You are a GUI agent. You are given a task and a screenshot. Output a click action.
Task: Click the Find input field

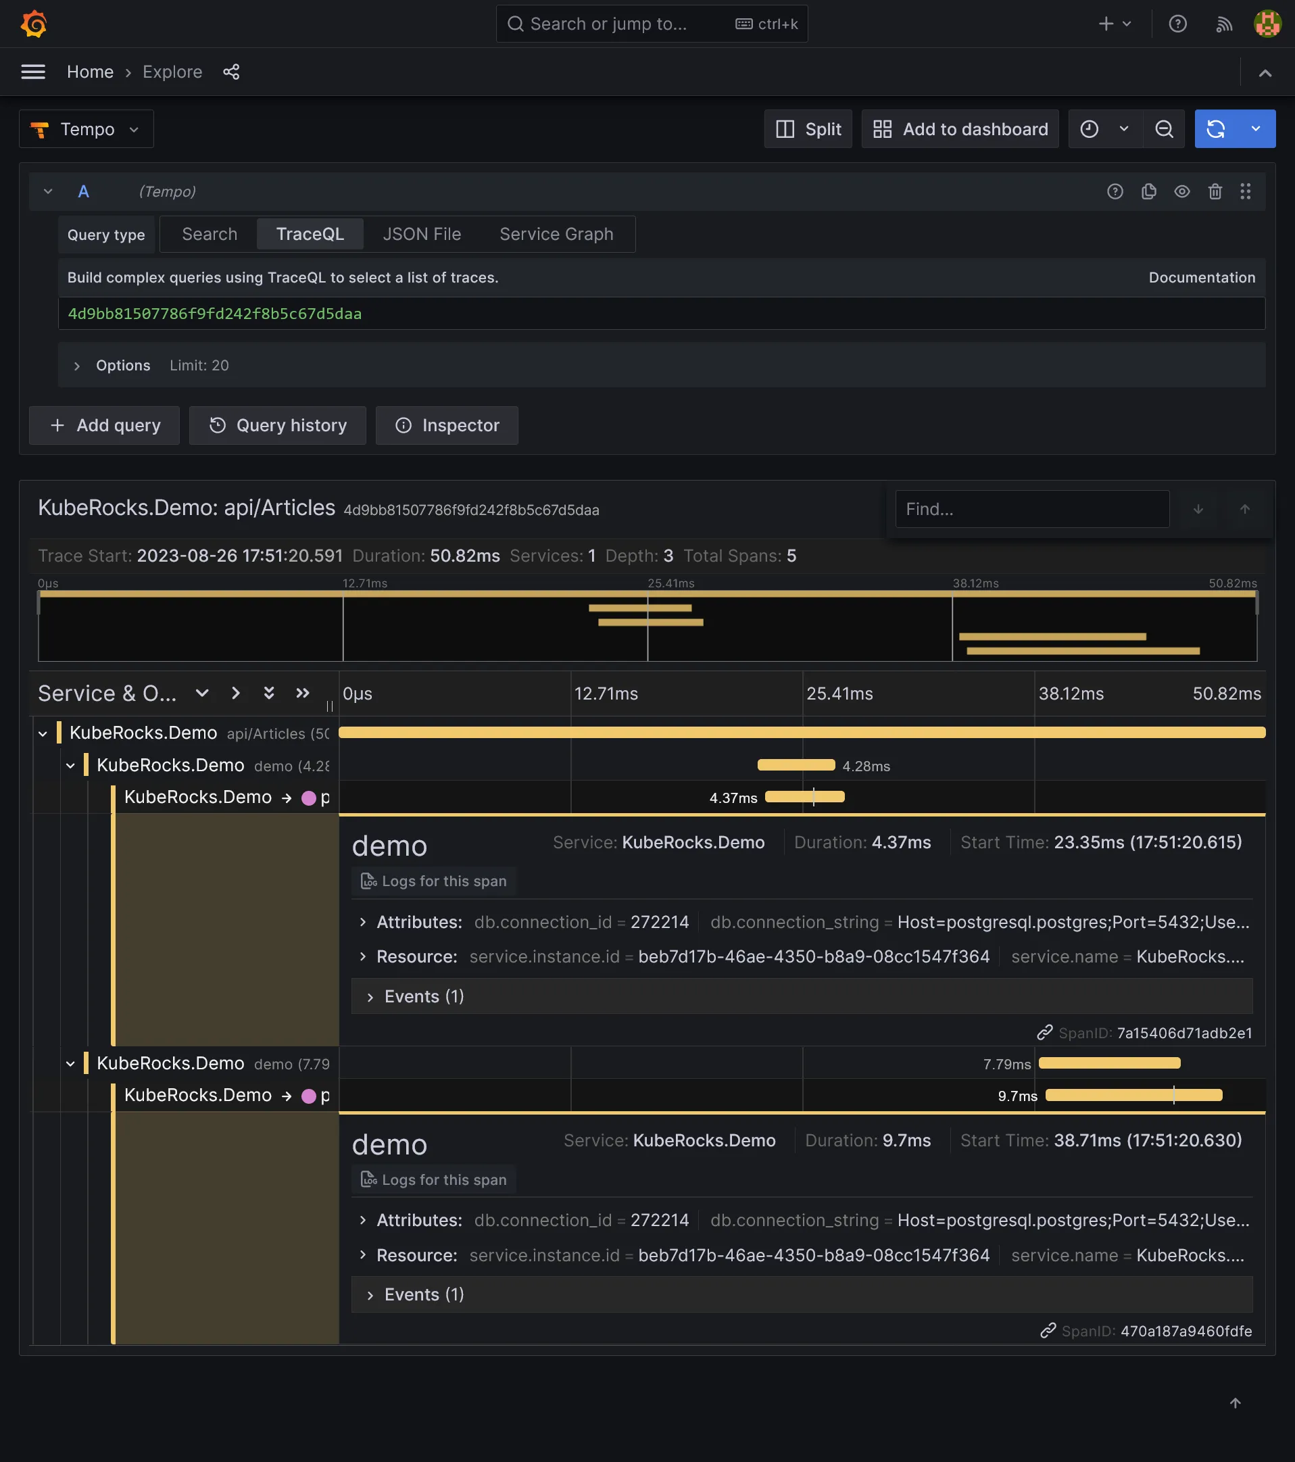point(1031,508)
